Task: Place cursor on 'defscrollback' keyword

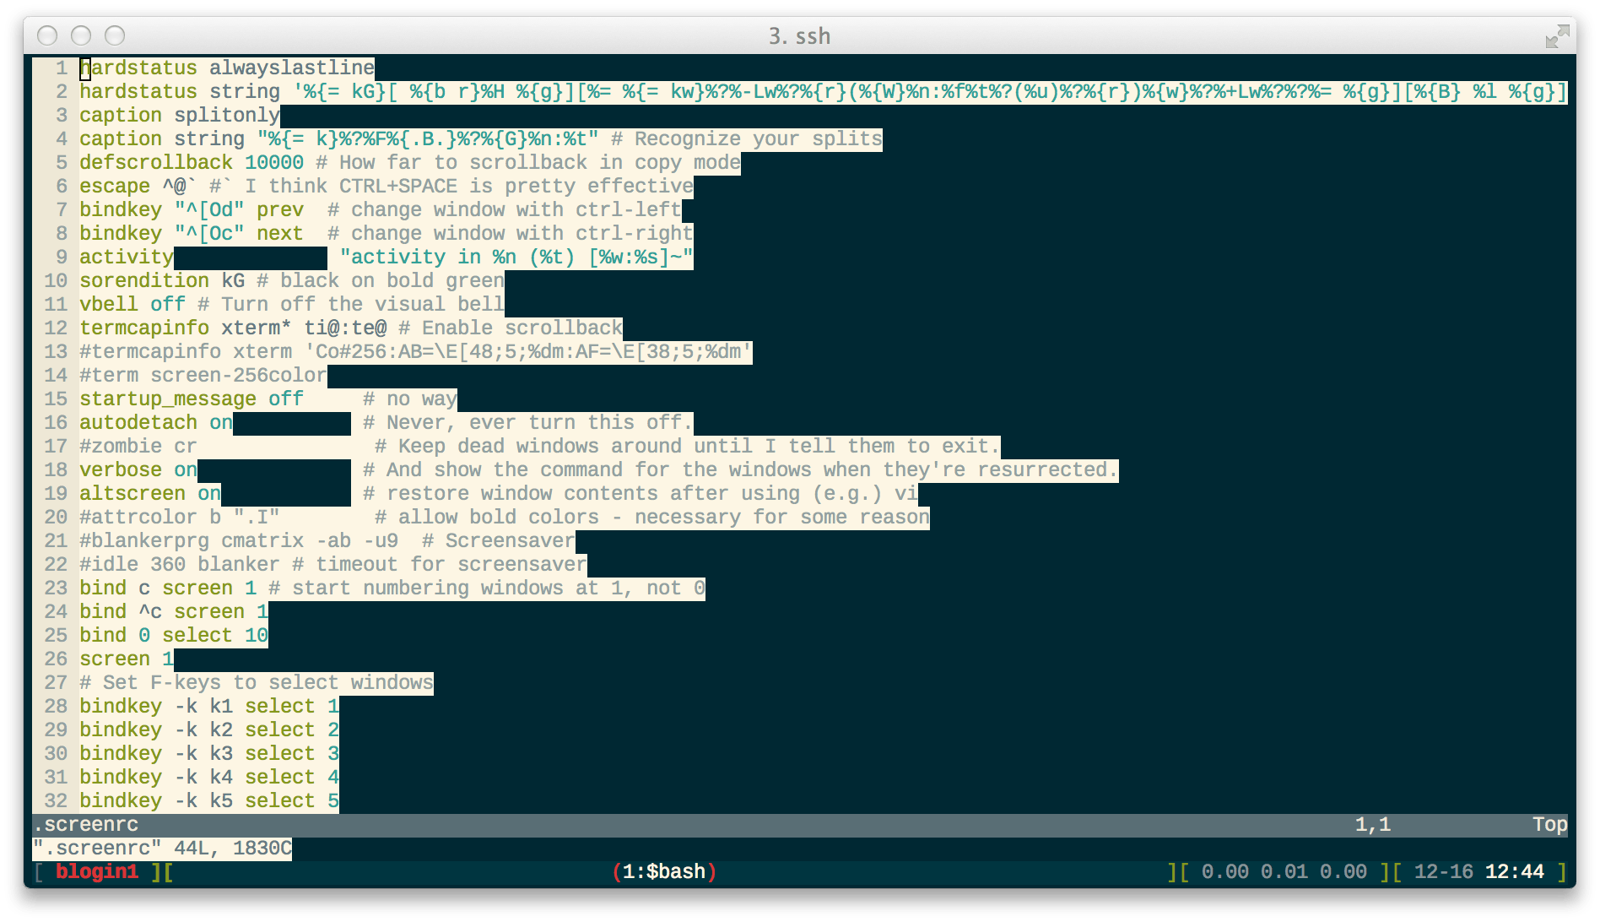Action: click(156, 162)
